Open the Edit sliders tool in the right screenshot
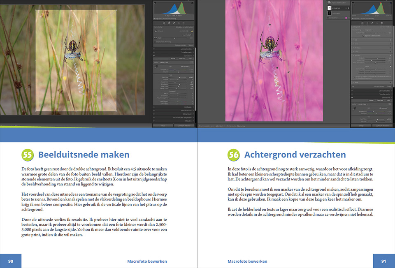Screen dimensions: 395x268 (x=362, y=23)
